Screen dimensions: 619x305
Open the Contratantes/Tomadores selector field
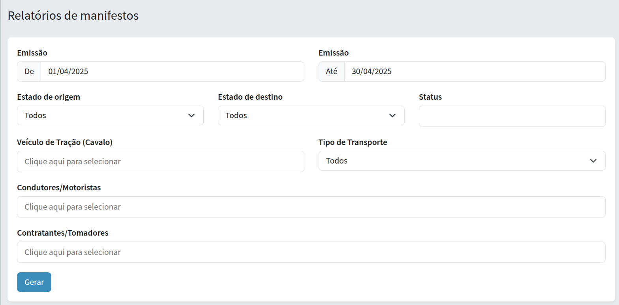(x=311, y=252)
